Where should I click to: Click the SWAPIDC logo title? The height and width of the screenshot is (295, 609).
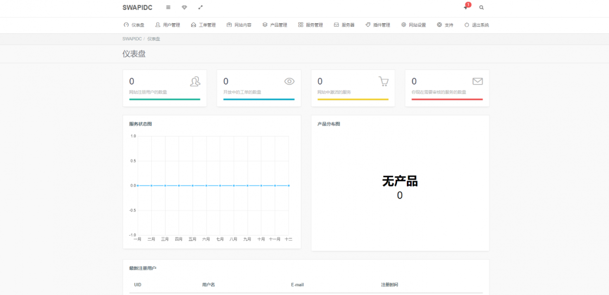[138, 8]
